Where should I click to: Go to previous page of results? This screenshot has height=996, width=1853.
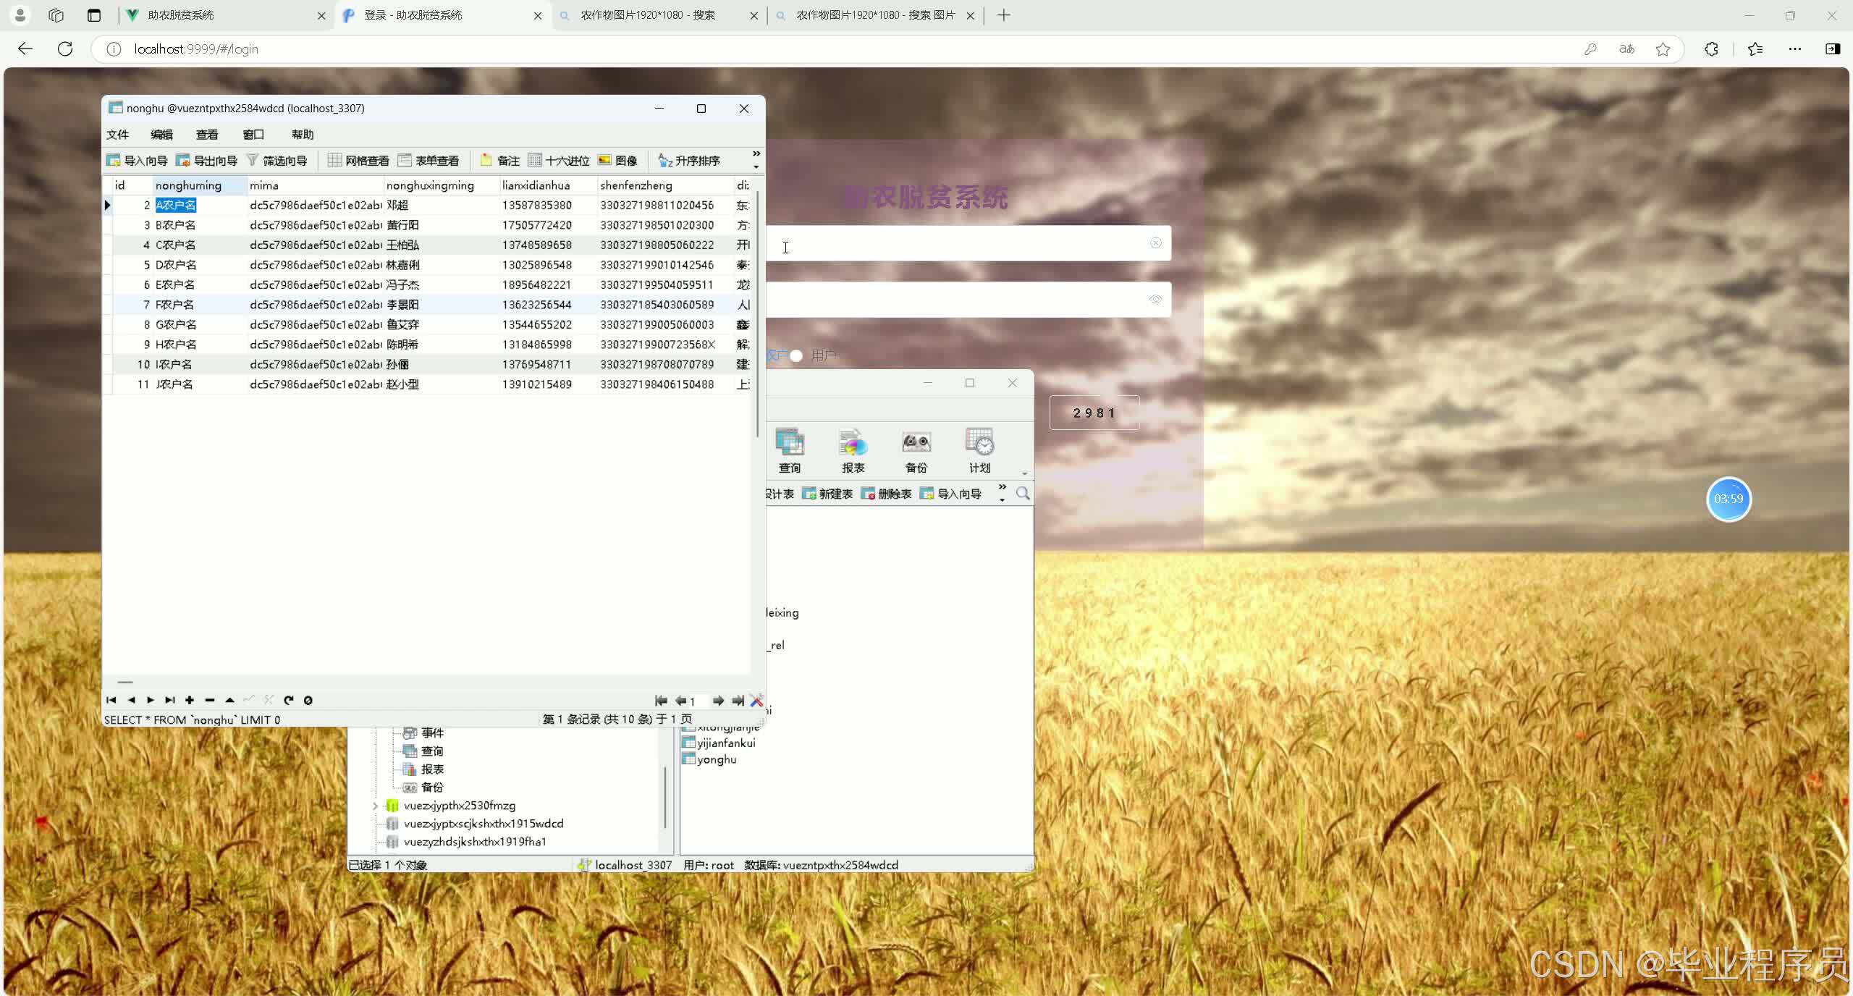[x=680, y=701]
